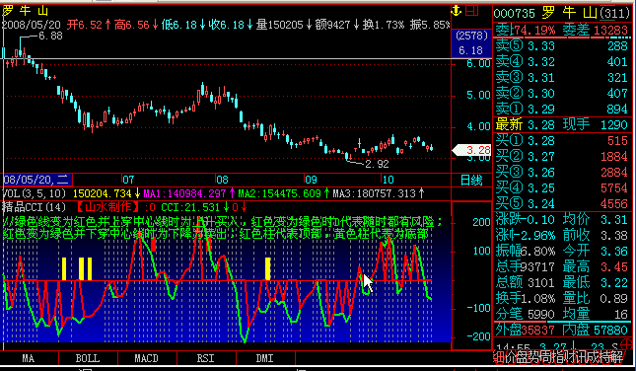The width and height of the screenshot is (636, 371).
Task: Click the yellow anchor icon above the price axis
Action: tap(457, 11)
